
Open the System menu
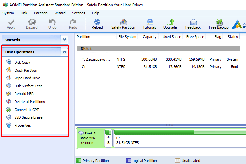[x=8, y=13]
